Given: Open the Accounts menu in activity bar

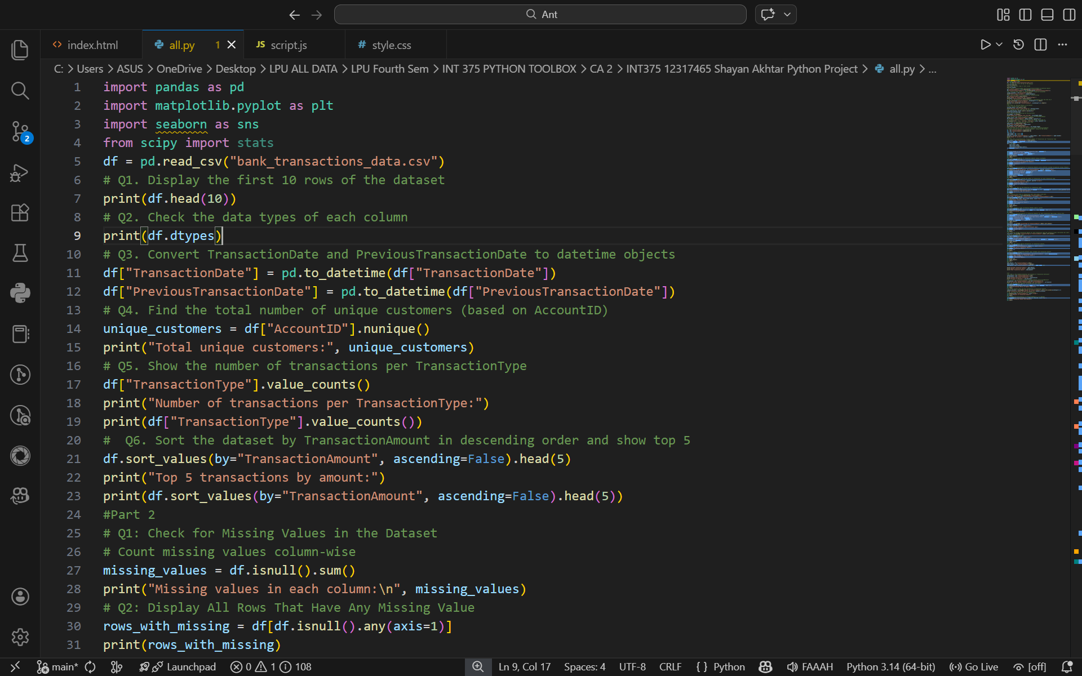Looking at the screenshot, I should click(x=20, y=597).
